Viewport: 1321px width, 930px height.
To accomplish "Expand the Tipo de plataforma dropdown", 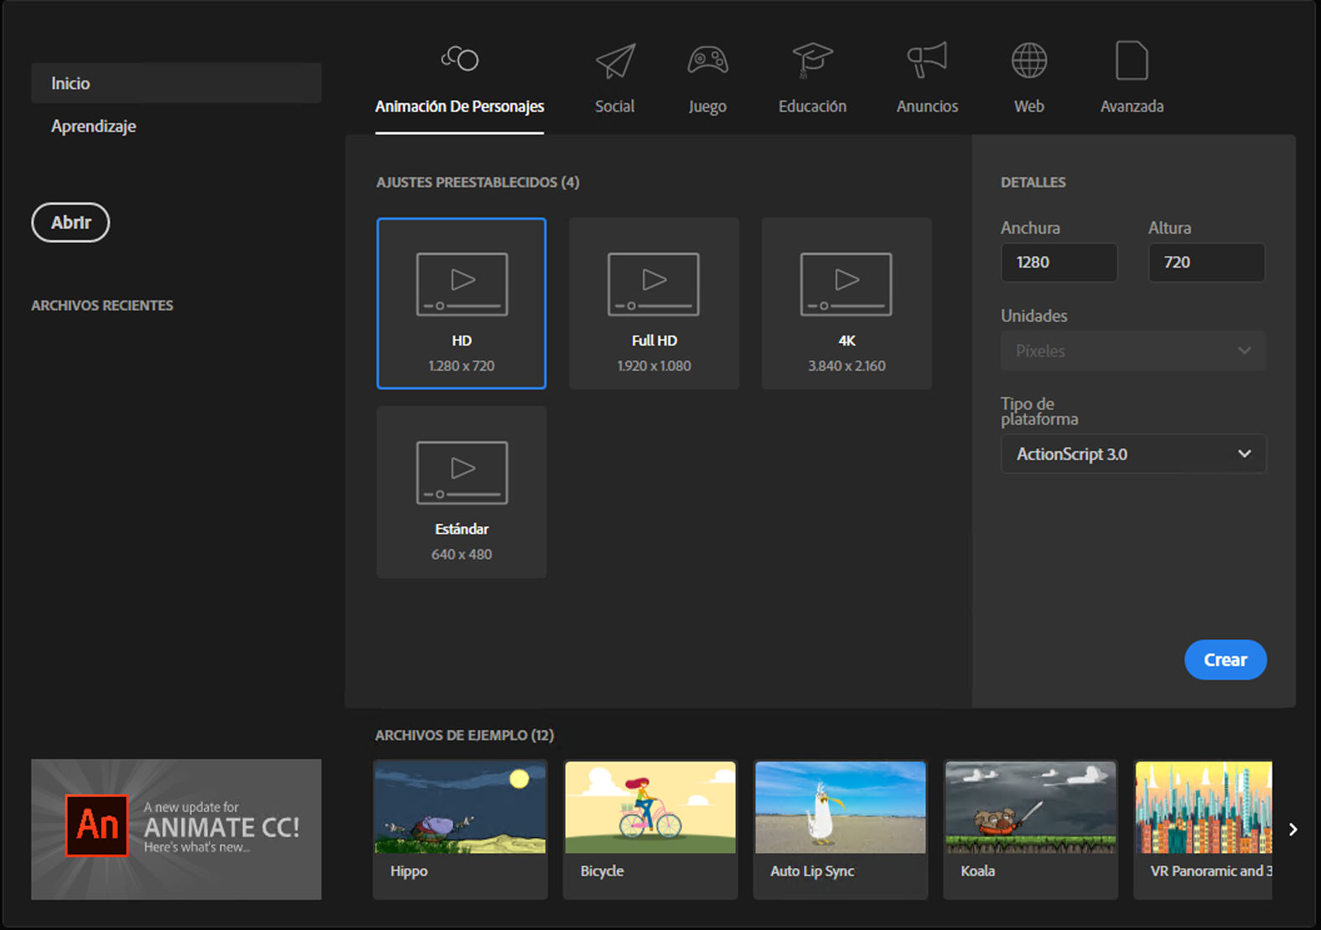I will pyautogui.click(x=1133, y=454).
